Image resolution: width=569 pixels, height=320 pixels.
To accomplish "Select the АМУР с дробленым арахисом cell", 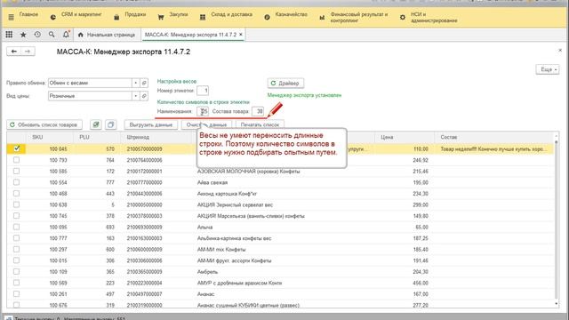I will click(239, 283).
